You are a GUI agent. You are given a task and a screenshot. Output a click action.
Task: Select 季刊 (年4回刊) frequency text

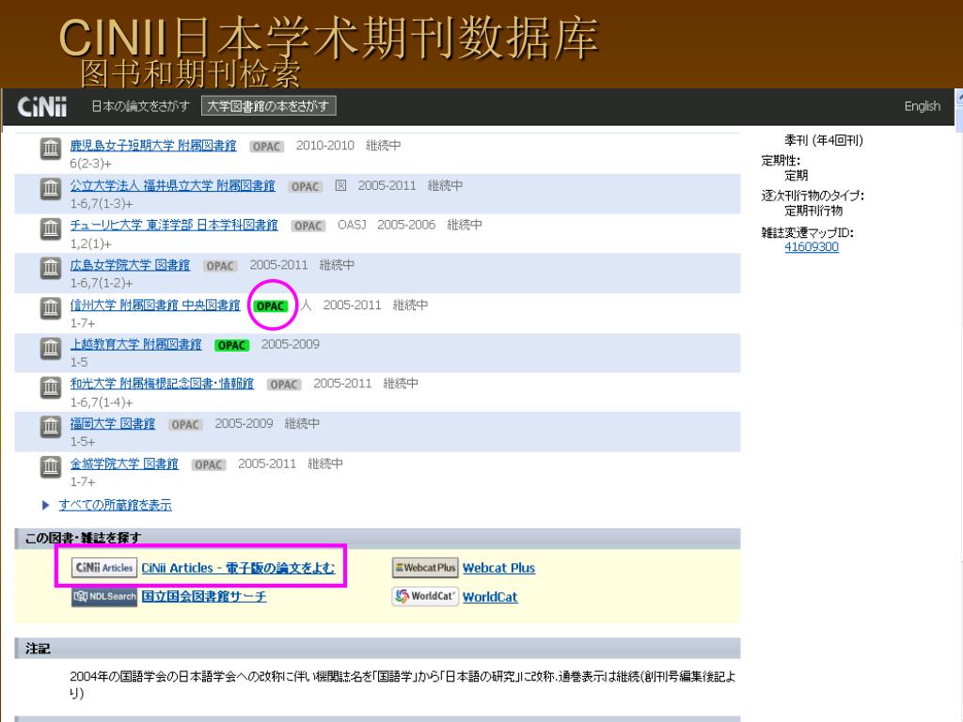point(824,141)
